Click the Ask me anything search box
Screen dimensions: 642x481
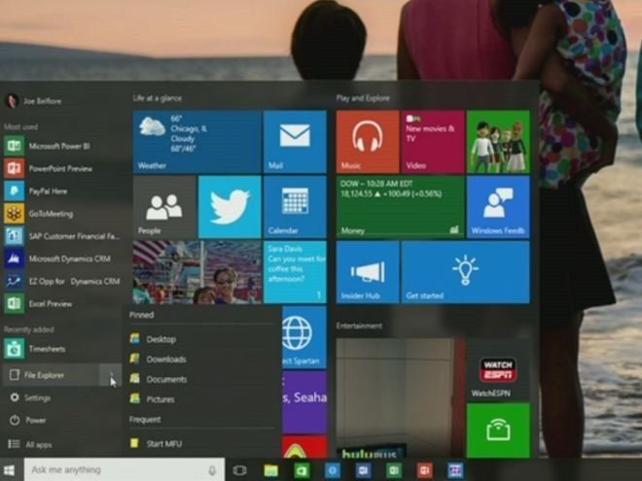(x=107, y=470)
